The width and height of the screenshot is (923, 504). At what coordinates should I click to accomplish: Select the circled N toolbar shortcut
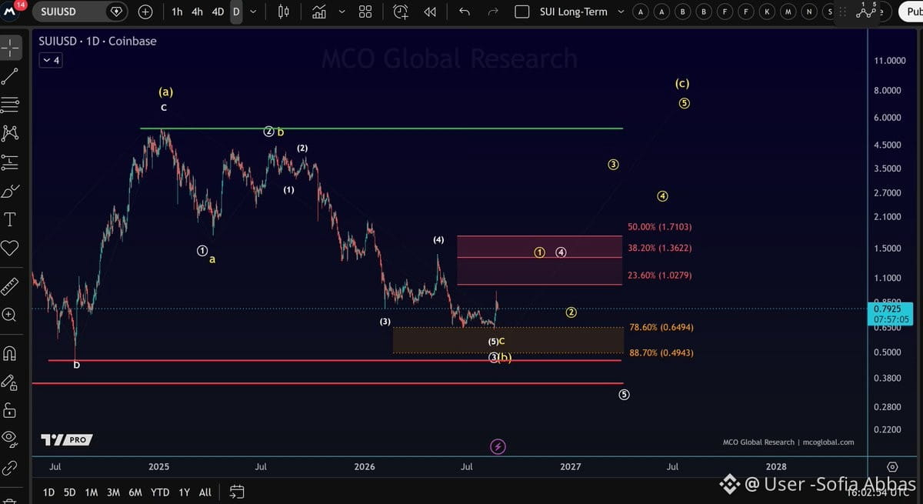pyautogui.click(x=808, y=12)
